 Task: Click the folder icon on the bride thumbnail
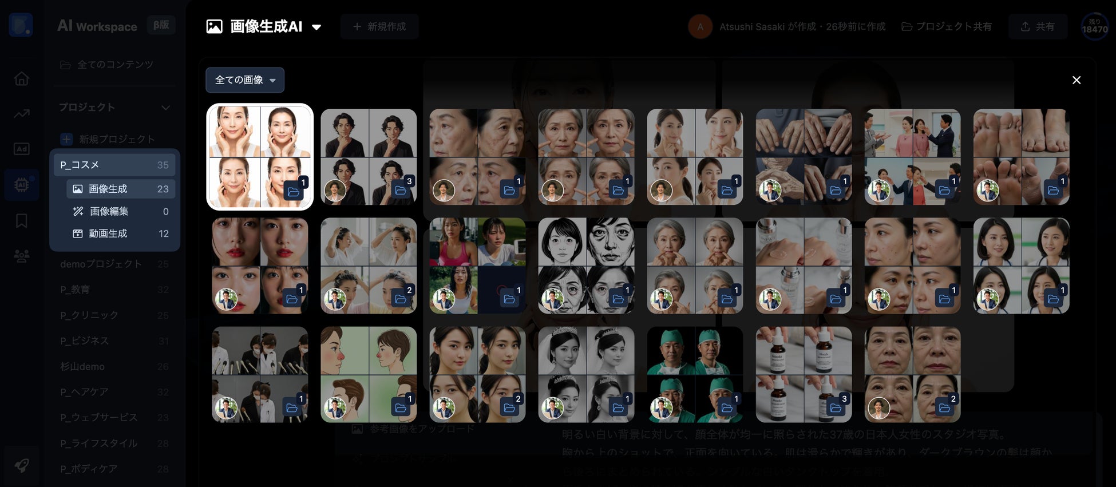[x=618, y=407]
